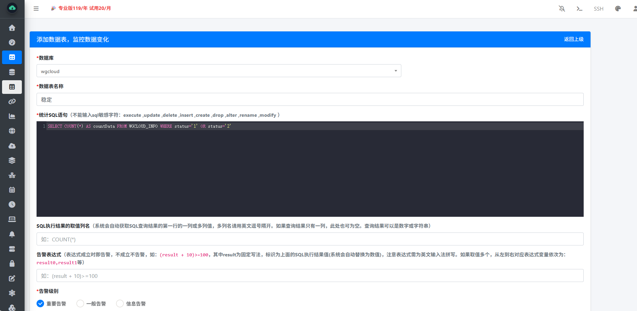Open the chain link icon in sidebar
The width and height of the screenshot is (637, 311).
tap(12, 101)
